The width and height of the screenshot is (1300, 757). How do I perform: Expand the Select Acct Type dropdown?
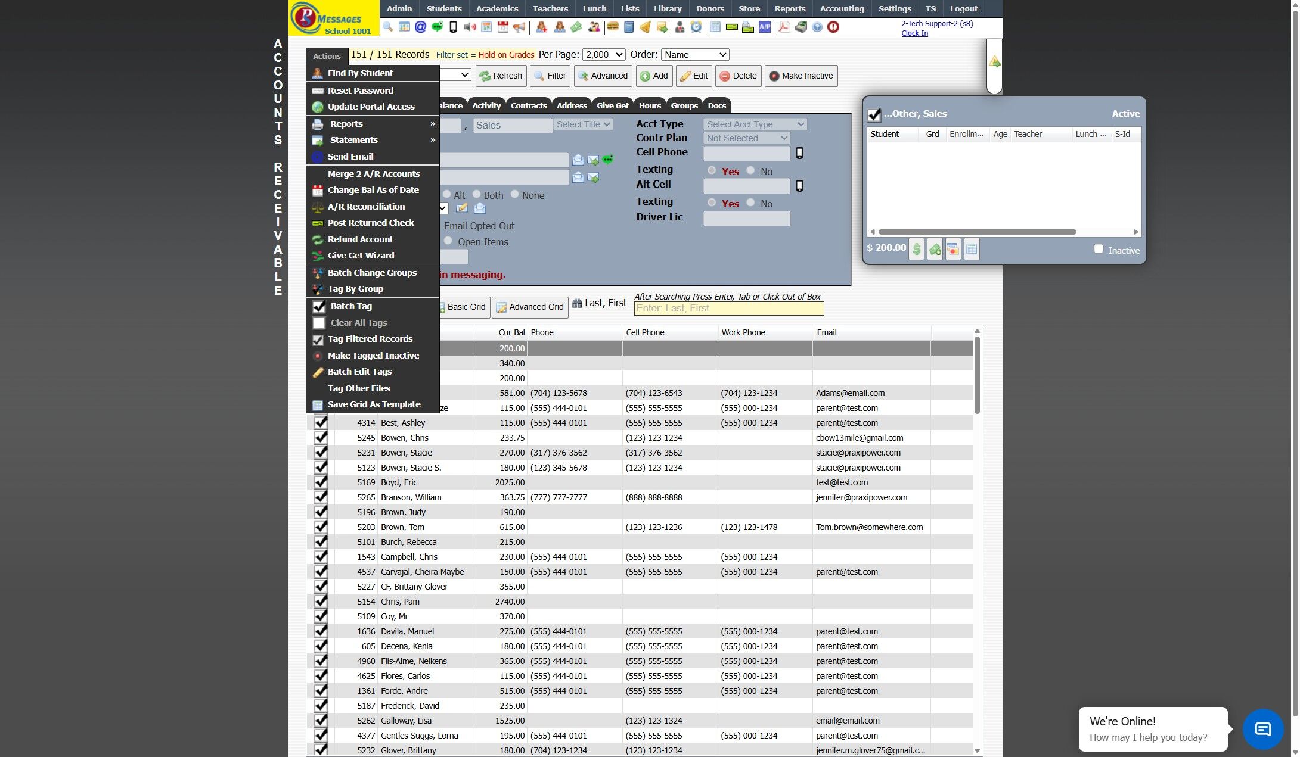tap(755, 124)
